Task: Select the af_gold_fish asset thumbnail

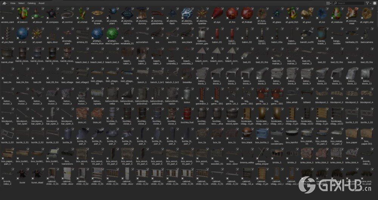Action: (292, 13)
